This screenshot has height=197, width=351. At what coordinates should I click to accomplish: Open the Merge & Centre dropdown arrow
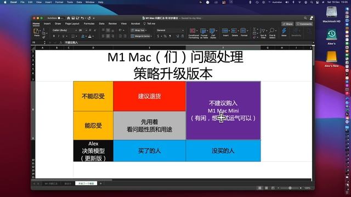point(151,36)
